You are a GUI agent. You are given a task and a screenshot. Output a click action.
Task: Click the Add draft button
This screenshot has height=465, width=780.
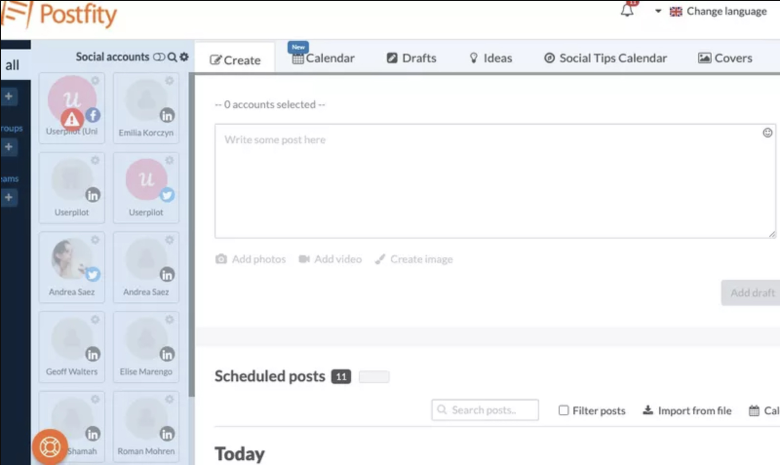pyautogui.click(x=751, y=293)
